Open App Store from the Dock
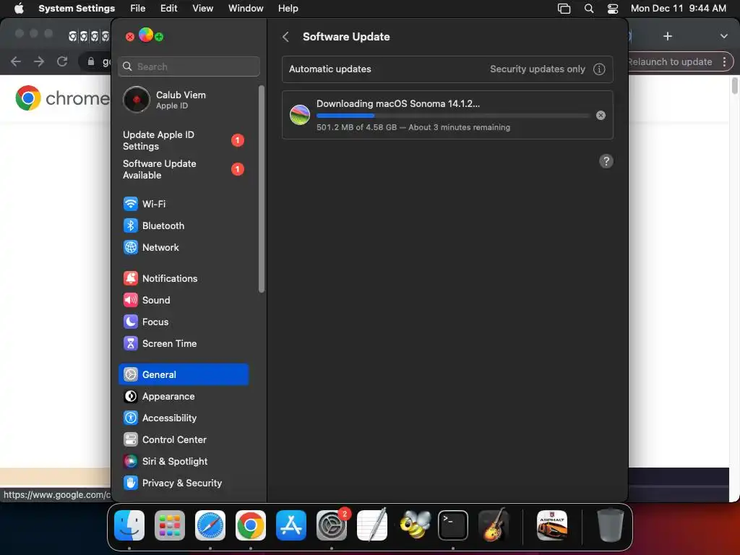 point(291,525)
